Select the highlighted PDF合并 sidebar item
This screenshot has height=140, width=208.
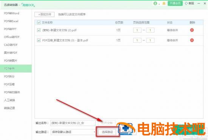pos(16,68)
